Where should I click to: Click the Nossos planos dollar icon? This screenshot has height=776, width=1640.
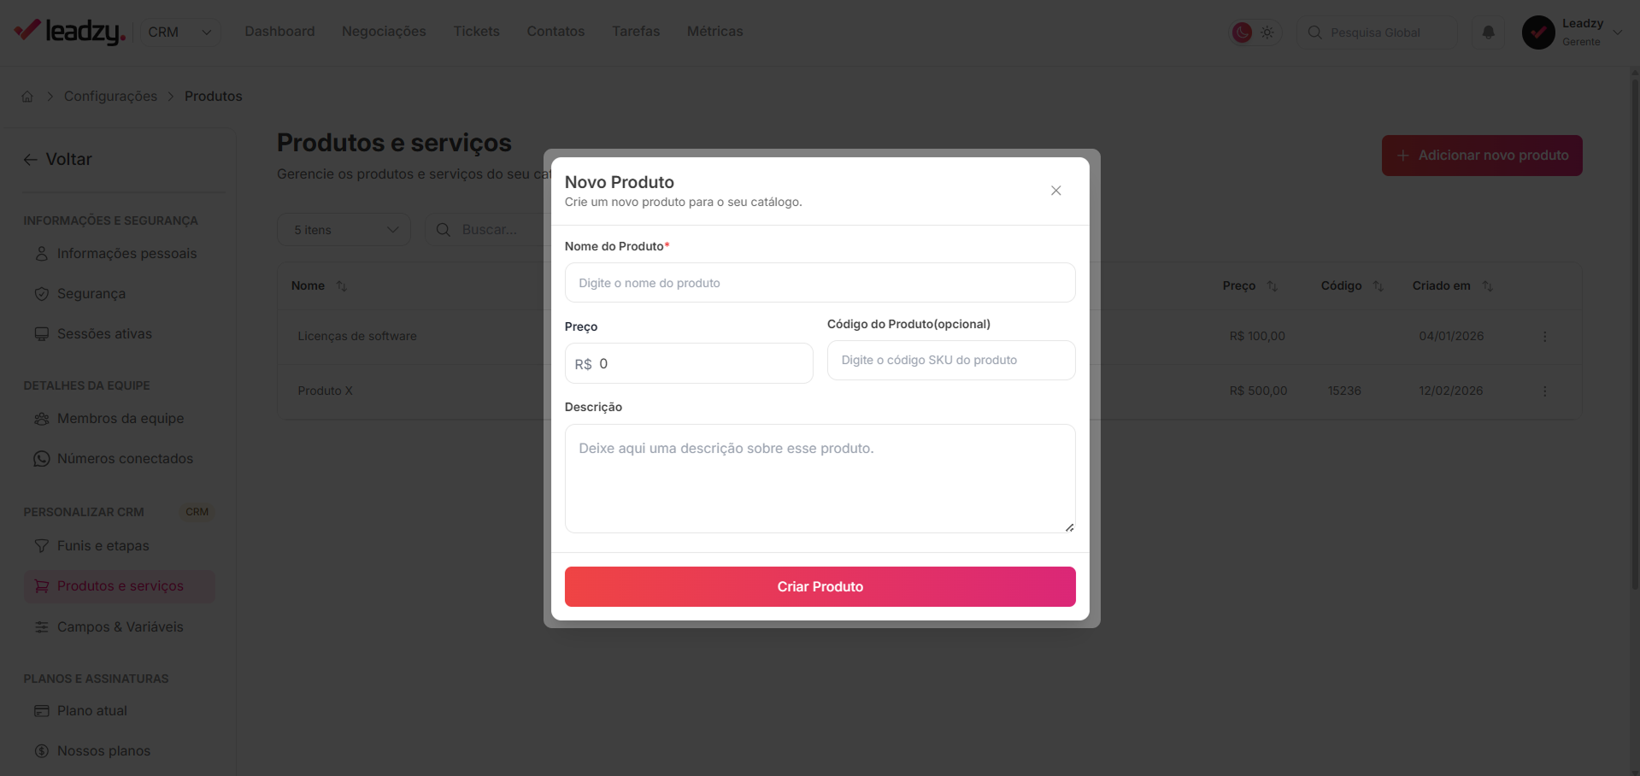41,751
